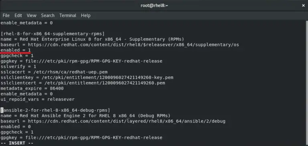Place cursor on metadata_expire = 86400
Image resolution: width=308 pixels, height=146 pixels.
tap(32, 88)
